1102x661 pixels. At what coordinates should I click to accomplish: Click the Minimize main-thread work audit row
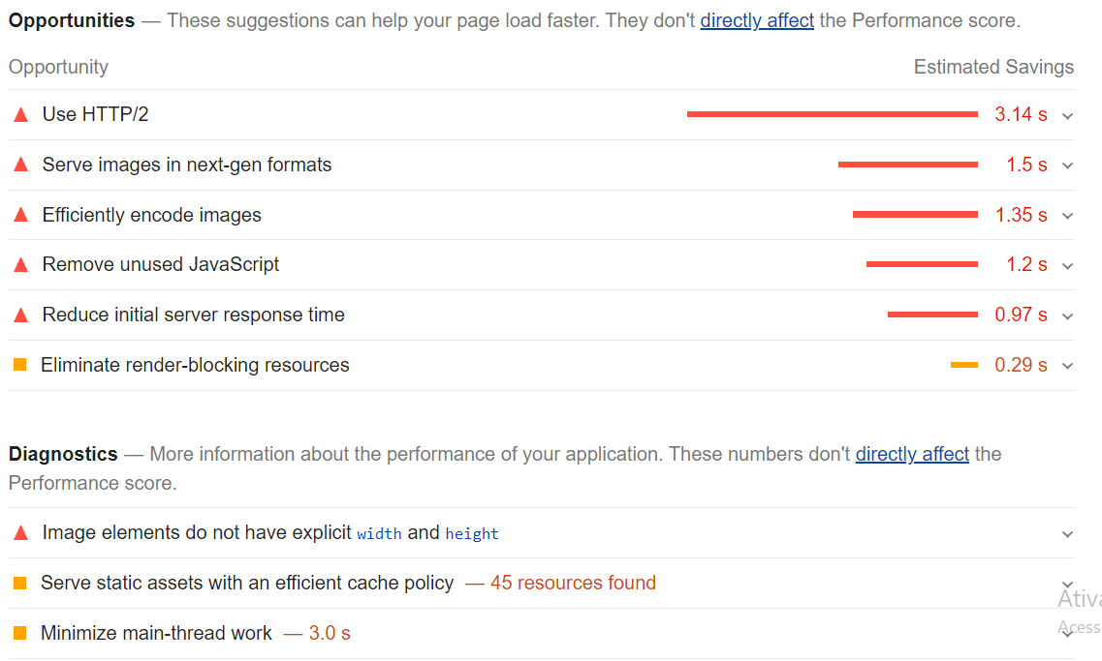tap(541, 633)
